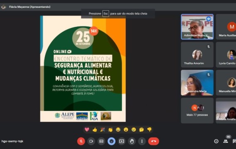This screenshot has width=236, height=149.
Task: Send the thinking face reaction
Action: 141,130
